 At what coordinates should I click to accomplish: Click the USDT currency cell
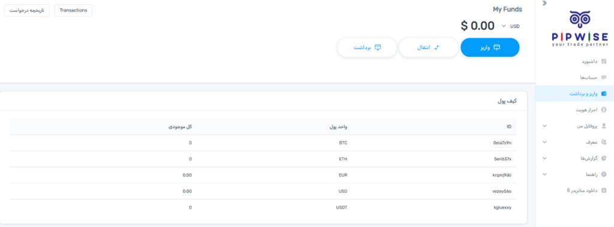[x=342, y=207]
